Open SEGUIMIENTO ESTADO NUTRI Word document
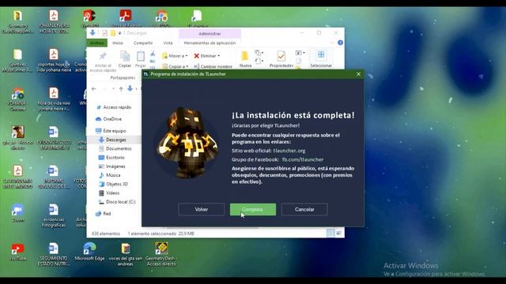The height and width of the screenshot is (284, 506). [x=53, y=254]
